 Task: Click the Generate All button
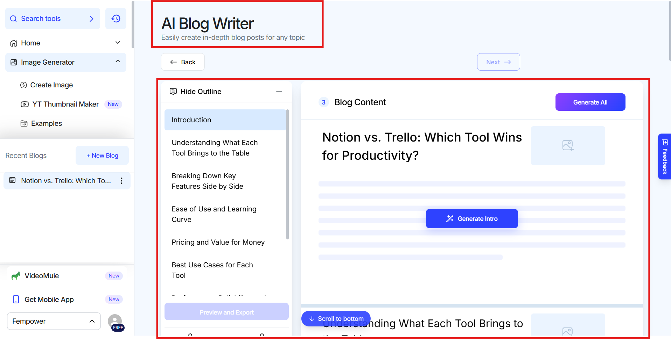point(590,102)
